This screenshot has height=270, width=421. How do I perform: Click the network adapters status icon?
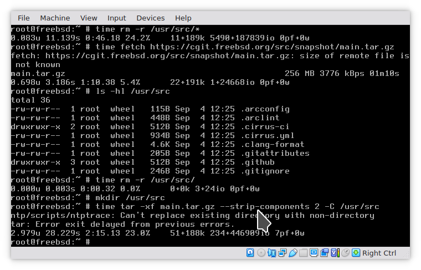(x=282, y=253)
